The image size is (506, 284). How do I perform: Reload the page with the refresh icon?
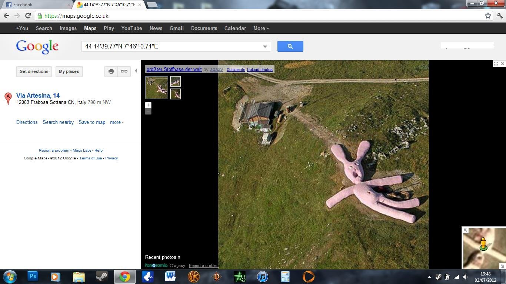pyautogui.click(x=28, y=16)
